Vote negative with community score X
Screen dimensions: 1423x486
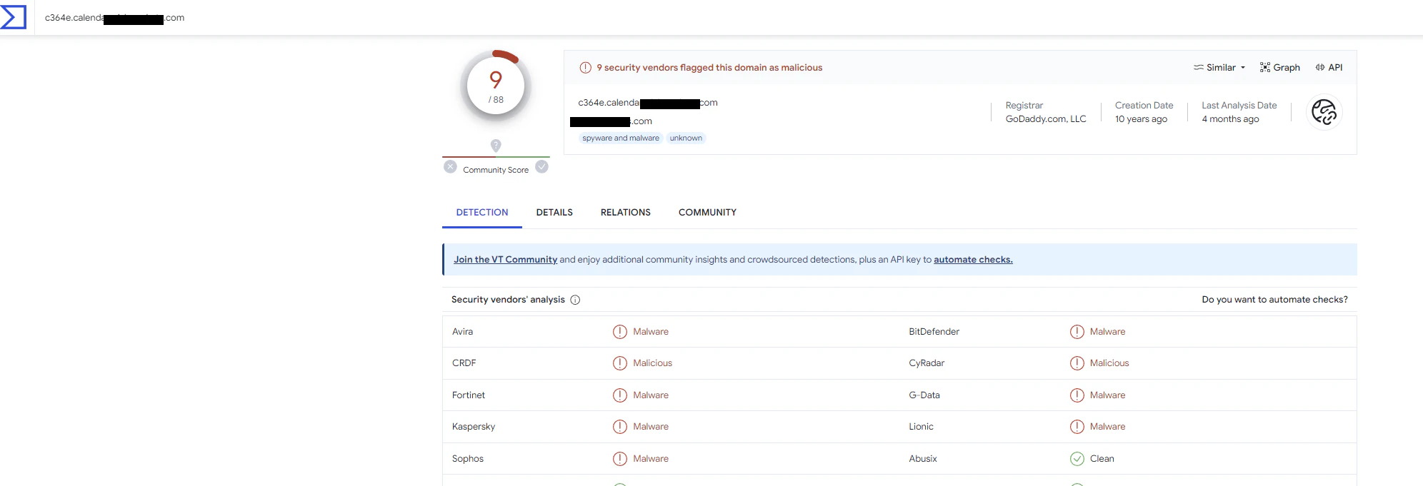450,167
